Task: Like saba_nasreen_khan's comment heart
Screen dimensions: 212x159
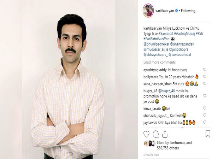Action: pos(205,83)
